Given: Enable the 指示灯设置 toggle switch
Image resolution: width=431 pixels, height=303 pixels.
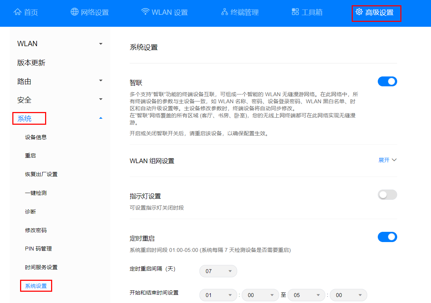Looking at the screenshot, I should click(387, 195).
